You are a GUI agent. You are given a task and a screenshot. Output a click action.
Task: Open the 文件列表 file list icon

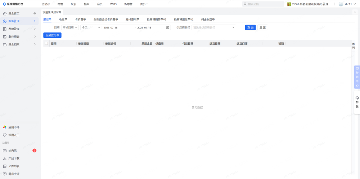coord(5,166)
